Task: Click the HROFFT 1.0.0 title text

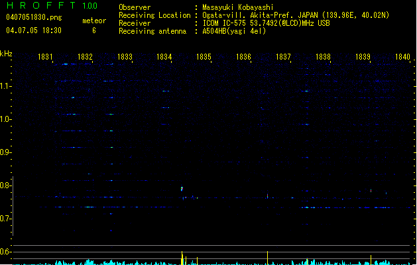Action: [52, 5]
